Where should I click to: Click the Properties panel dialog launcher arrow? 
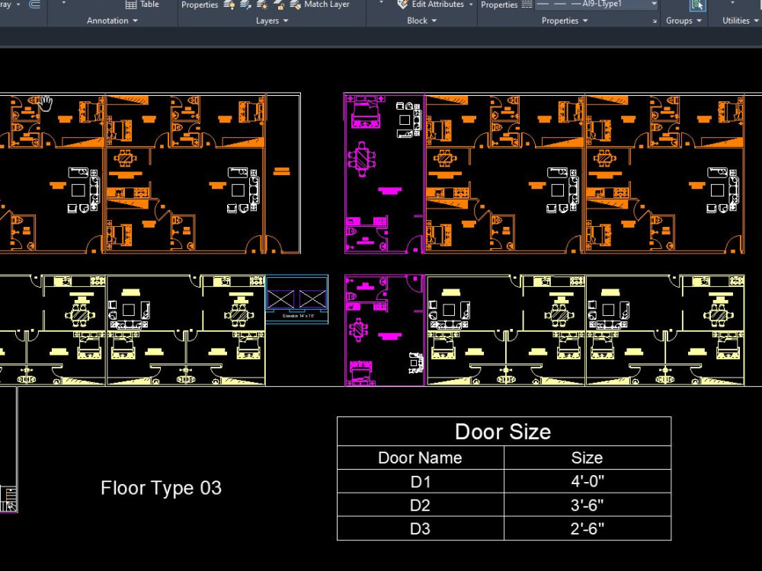coord(655,19)
